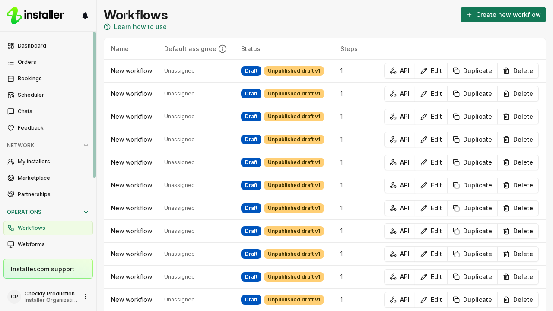Collapse the NETWORK section
This screenshot has height=311, width=553.
[48, 146]
